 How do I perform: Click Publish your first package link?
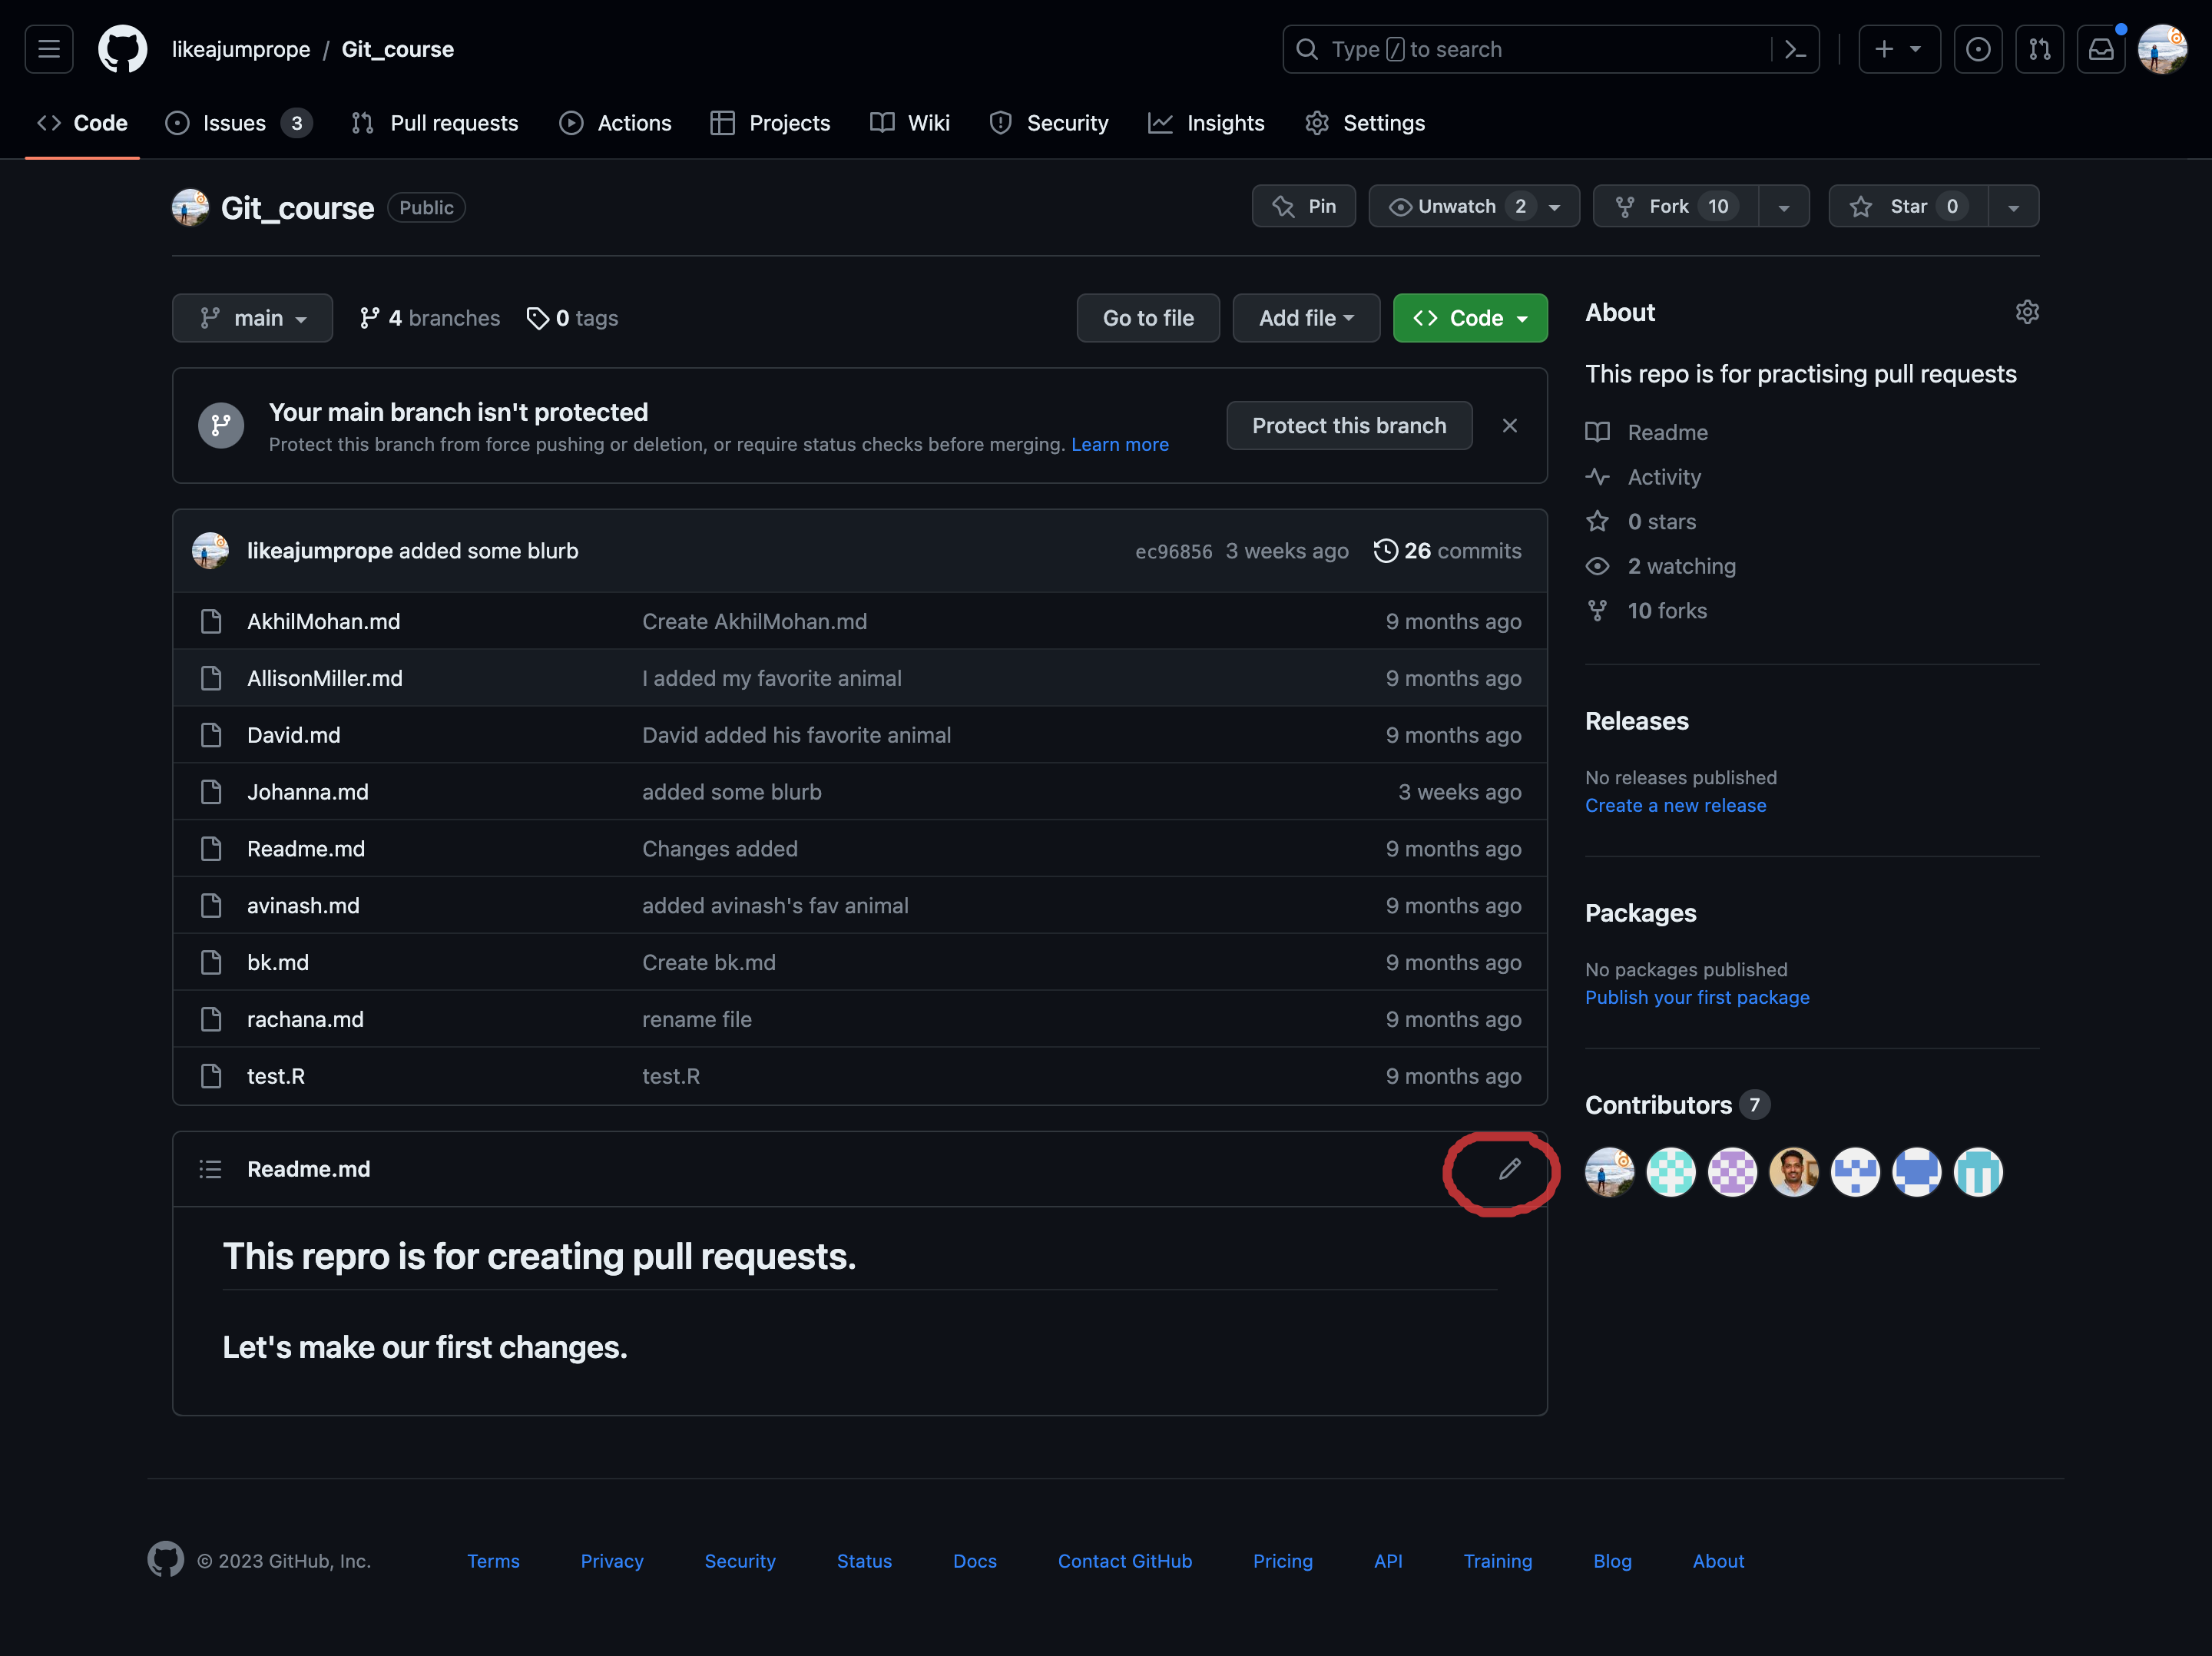[x=1697, y=997]
